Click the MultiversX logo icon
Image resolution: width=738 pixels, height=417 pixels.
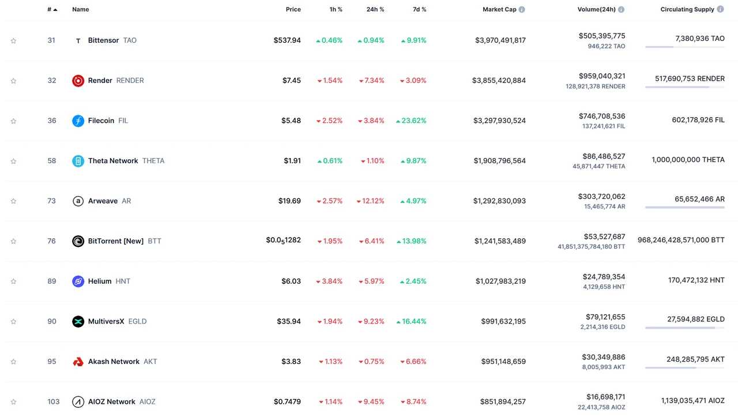point(78,321)
